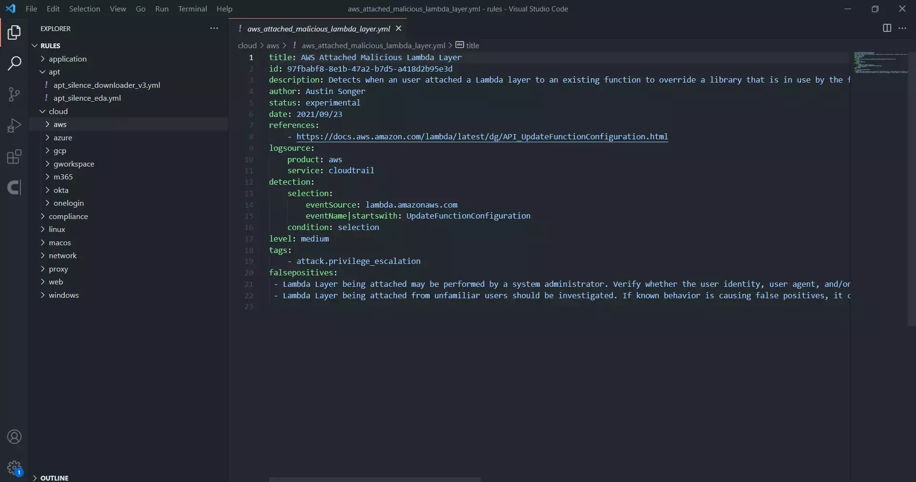Open the Go menu
The image size is (916, 482).
coord(141,9)
